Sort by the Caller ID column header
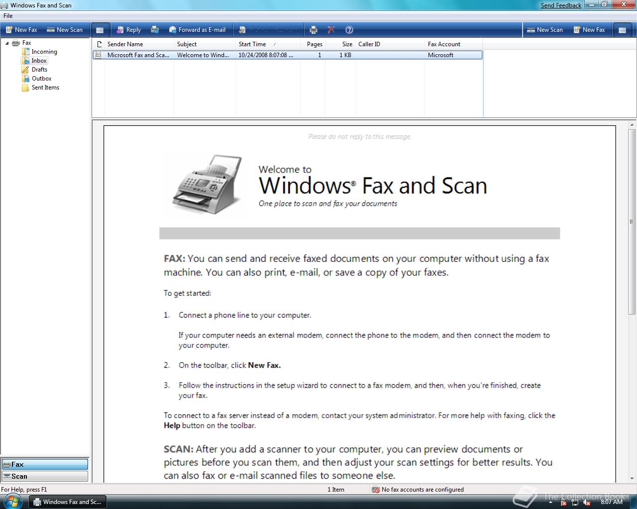The image size is (637, 509). (390, 44)
